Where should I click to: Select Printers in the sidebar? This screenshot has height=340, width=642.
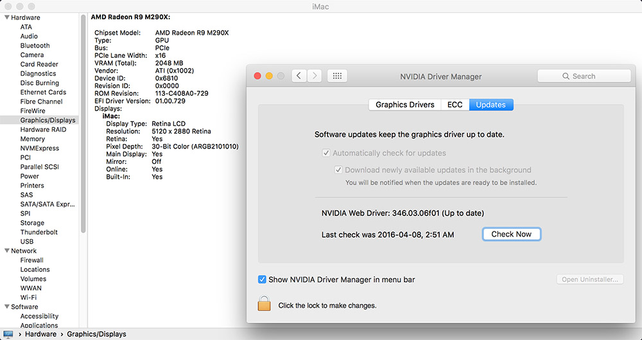click(32, 185)
